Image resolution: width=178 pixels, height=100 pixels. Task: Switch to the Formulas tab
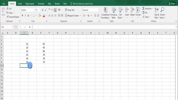click(41, 4)
